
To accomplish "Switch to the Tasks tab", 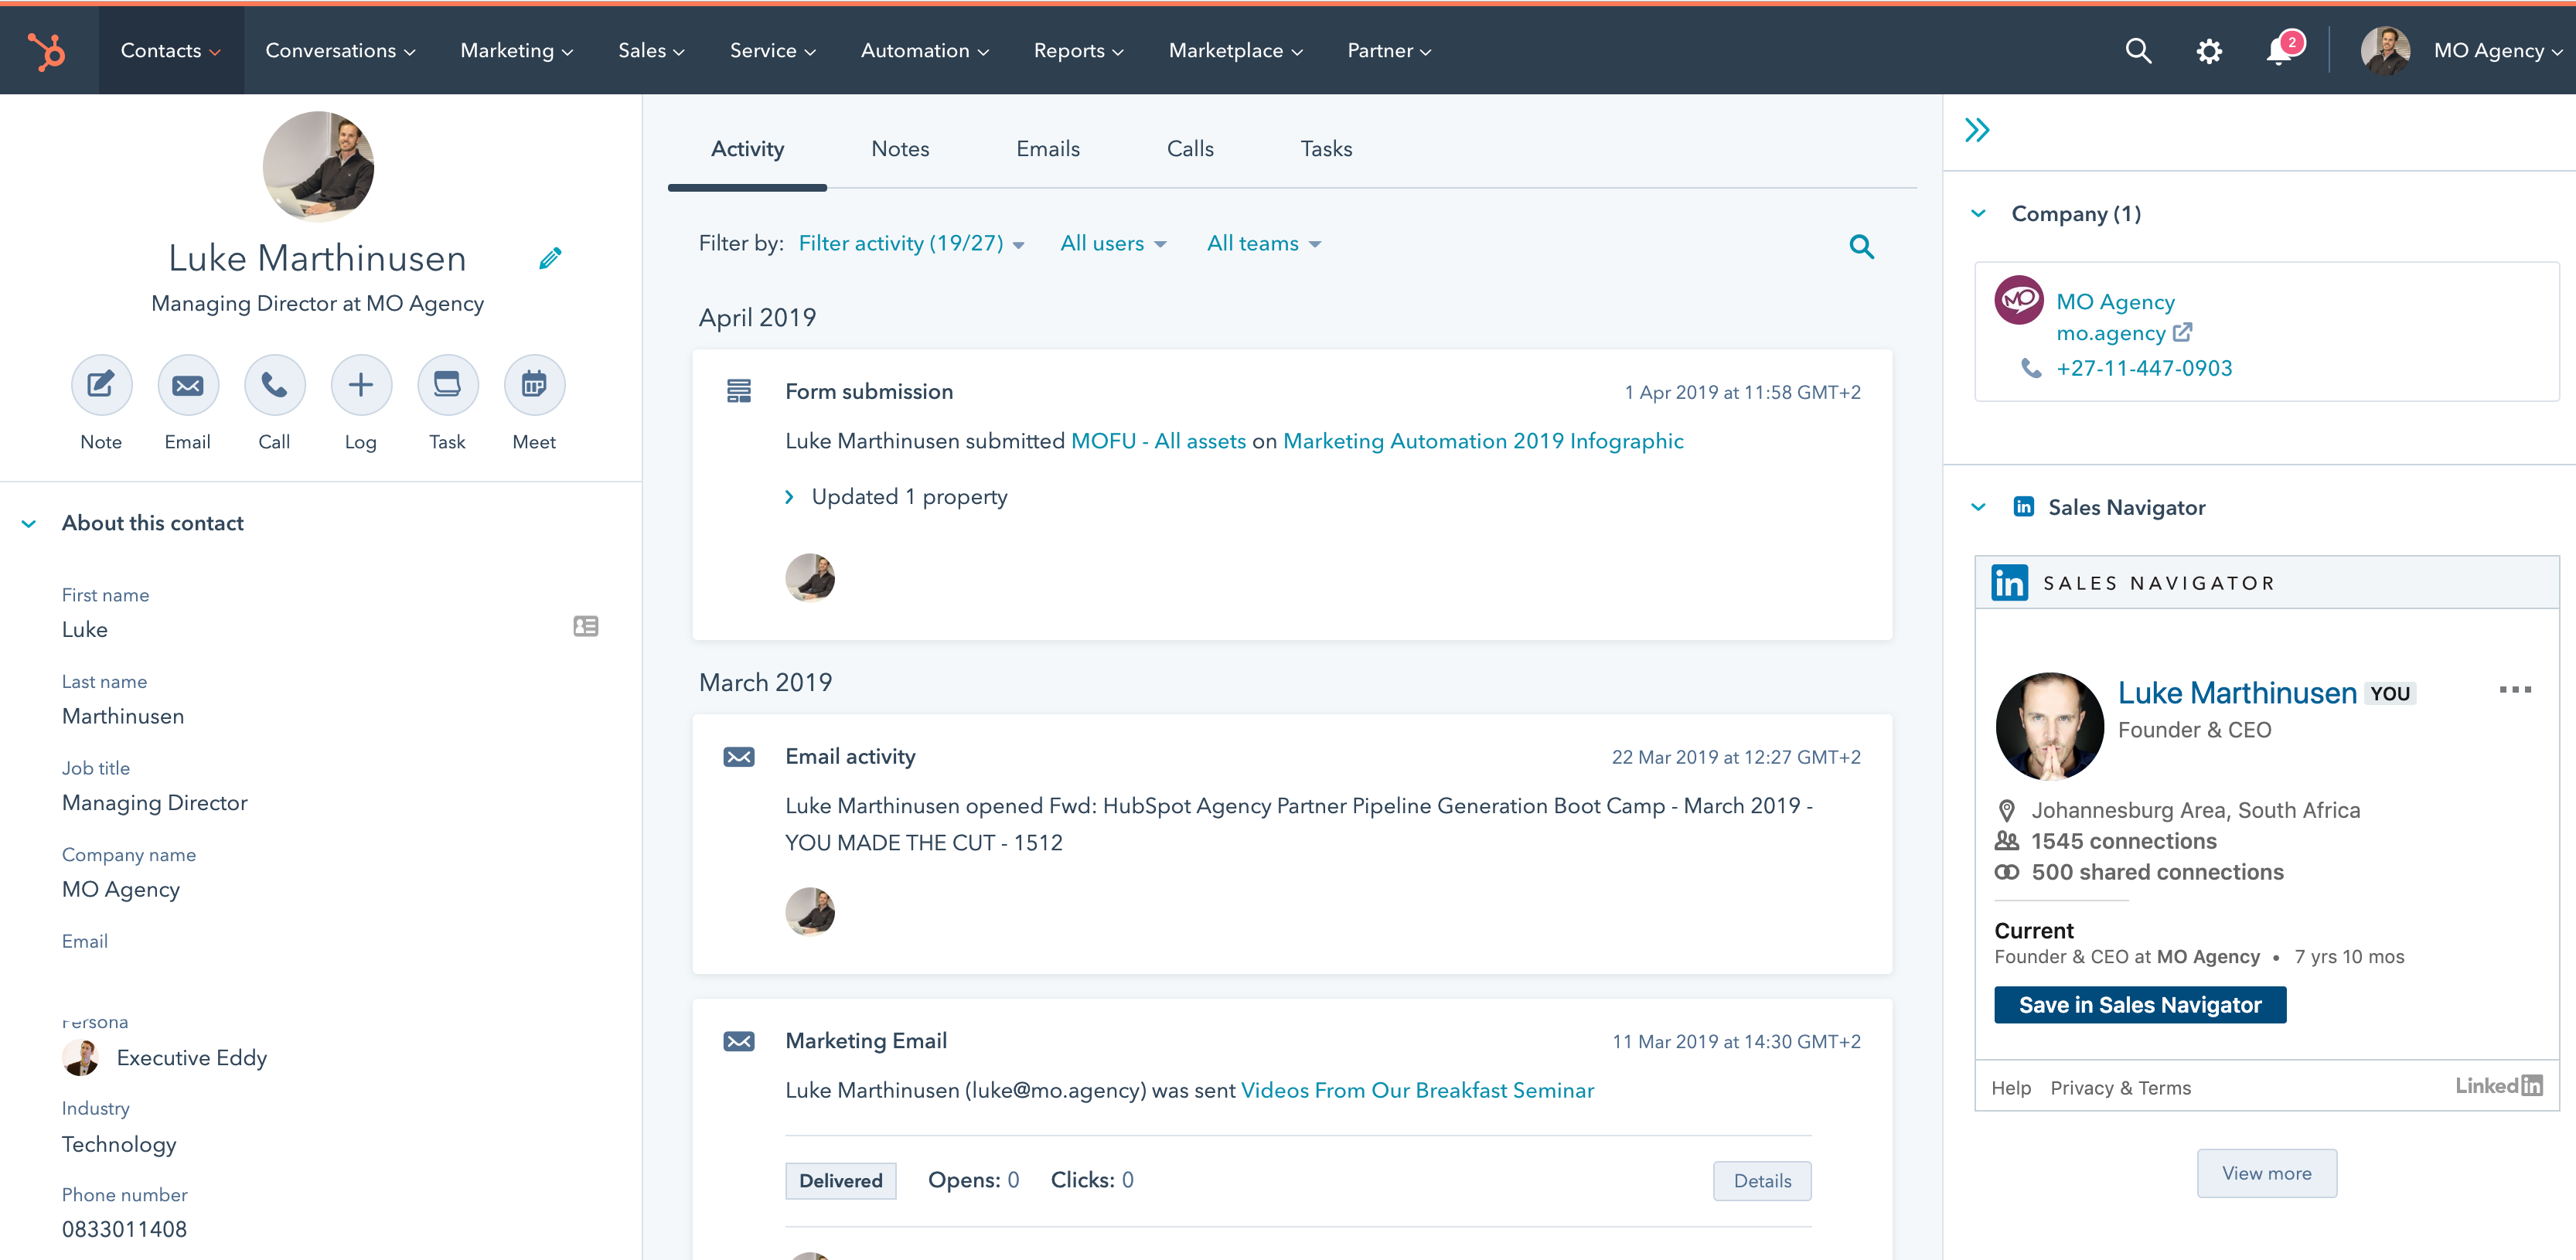I will tap(1326, 149).
